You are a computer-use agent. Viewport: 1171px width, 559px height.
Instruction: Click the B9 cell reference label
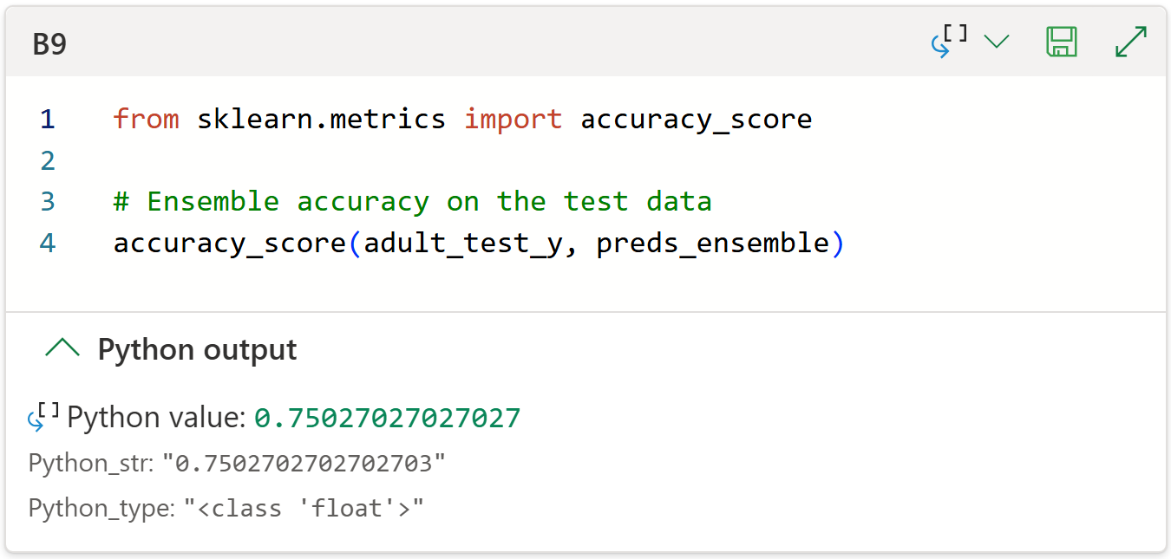49,44
